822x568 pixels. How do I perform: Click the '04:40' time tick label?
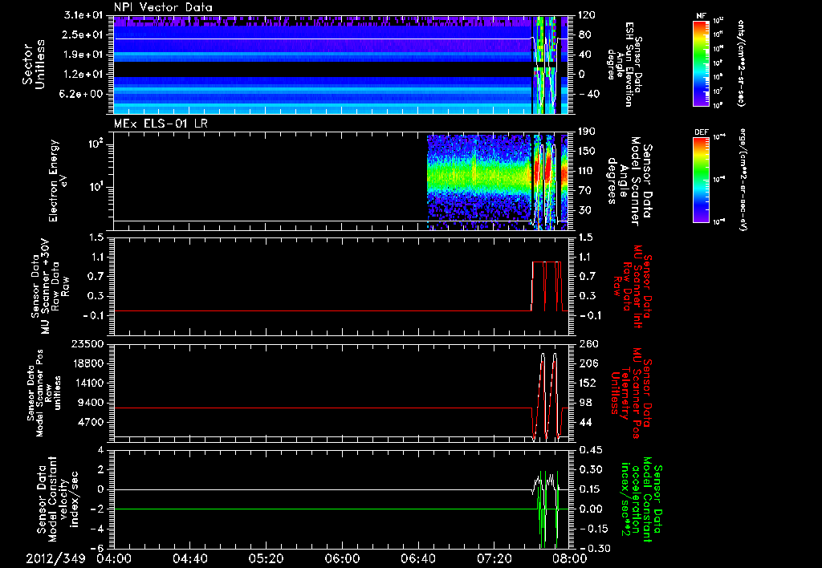189,558
